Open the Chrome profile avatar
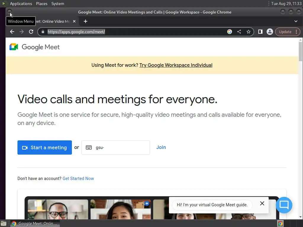303x227 pixels. tap(270, 32)
